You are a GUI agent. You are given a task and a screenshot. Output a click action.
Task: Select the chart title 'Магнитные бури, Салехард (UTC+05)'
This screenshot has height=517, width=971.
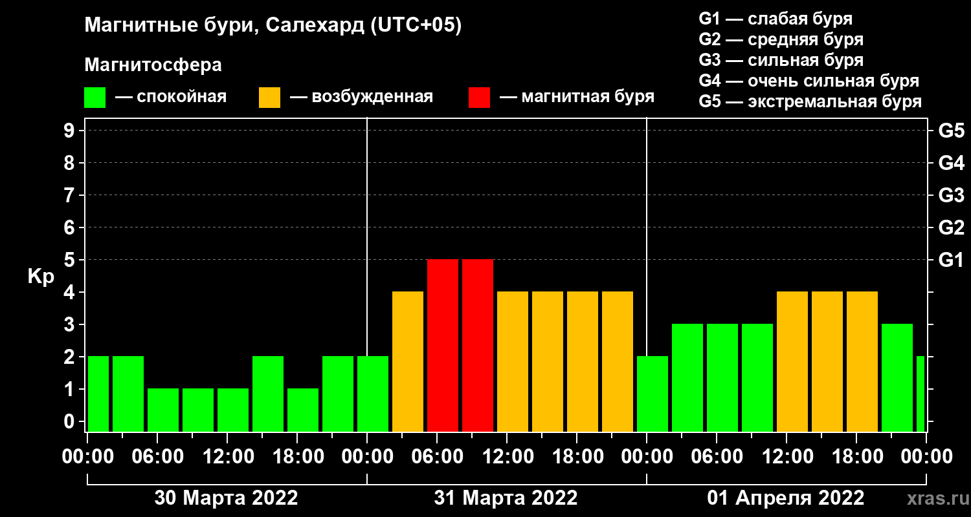pyautogui.click(x=273, y=26)
